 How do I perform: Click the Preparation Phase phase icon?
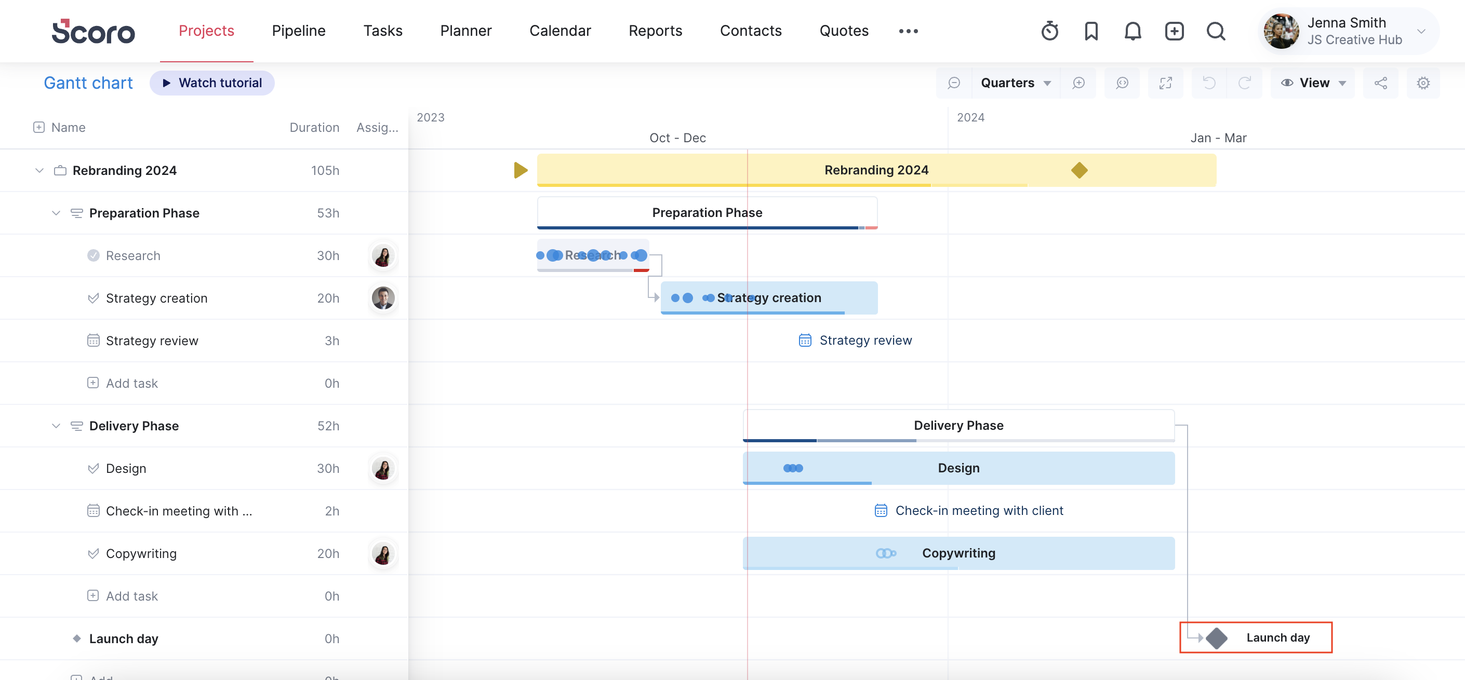click(77, 213)
